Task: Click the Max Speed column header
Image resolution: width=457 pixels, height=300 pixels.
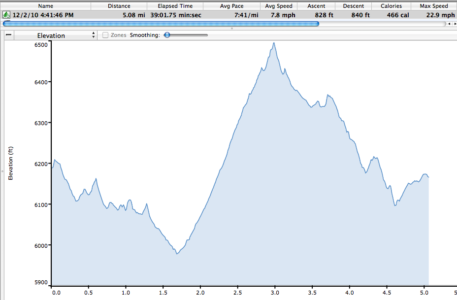Action: [433, 6]
